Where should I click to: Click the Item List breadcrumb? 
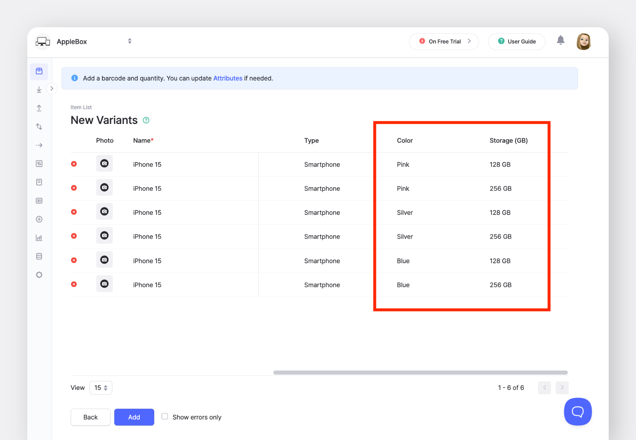(x=81, y=107)
